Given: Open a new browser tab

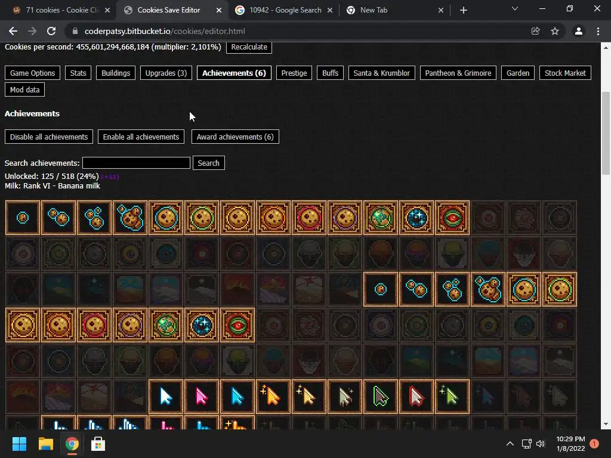Looking at the screenshot, I should [x=463, y=10].
